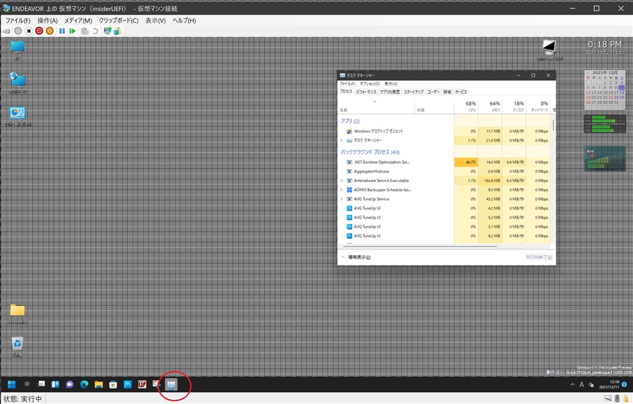Expand the AOMEI Backupper Schedule row
633x404 pixels.
point(341,190)
